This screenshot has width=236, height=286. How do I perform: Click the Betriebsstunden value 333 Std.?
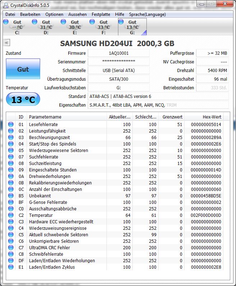point(212,88)
